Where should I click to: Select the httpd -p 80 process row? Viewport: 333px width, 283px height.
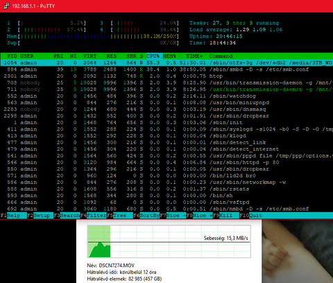[166, 162]
